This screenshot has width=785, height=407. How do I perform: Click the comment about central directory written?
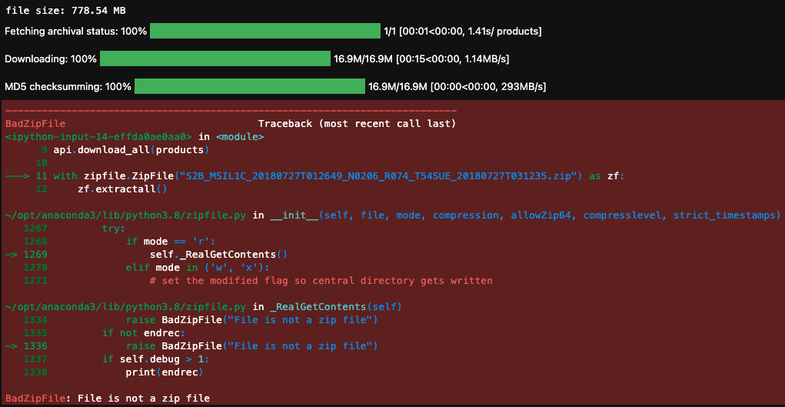321,281
